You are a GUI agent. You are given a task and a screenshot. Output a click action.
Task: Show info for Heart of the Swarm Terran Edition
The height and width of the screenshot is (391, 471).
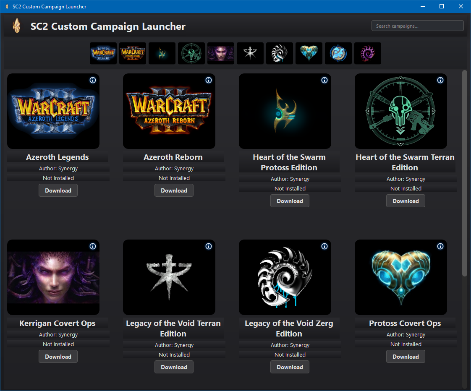(x=440, y=80)
